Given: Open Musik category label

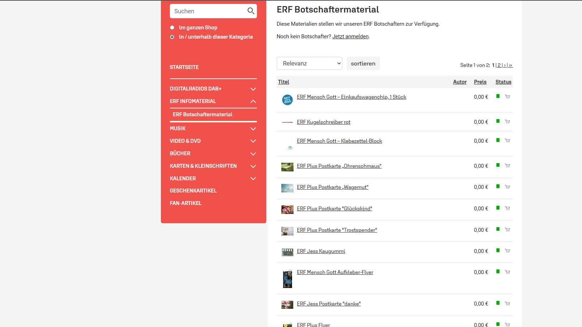Looking at the screenshot, I should coord(178,128).
